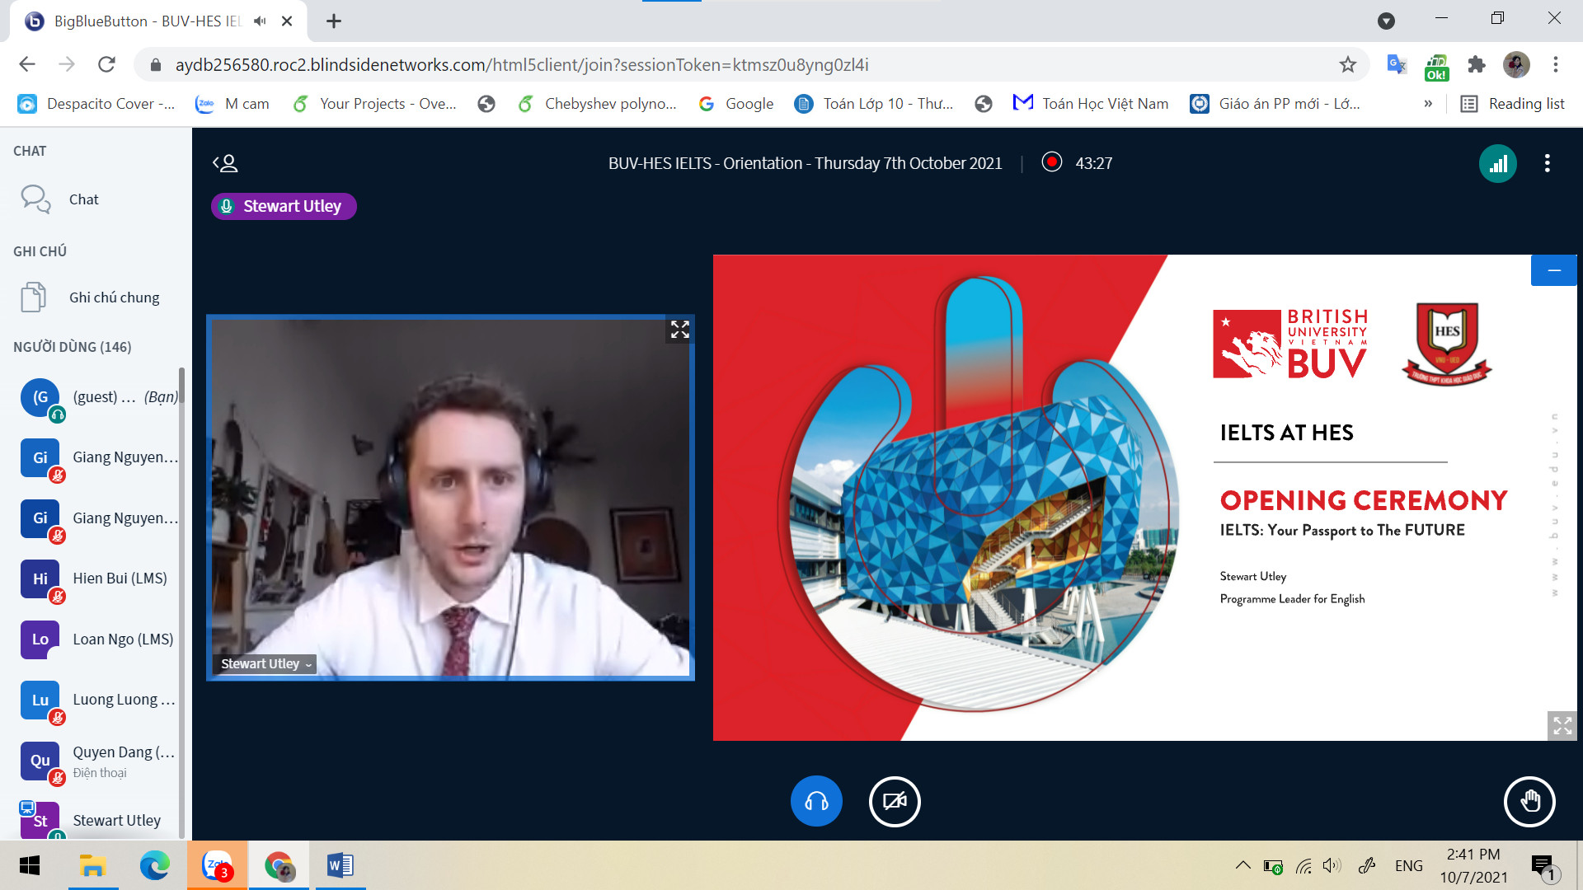Viewport: 1583px width, 890px height.
Task: Click the opening ceremony slide
Action: click(1145, 498)
